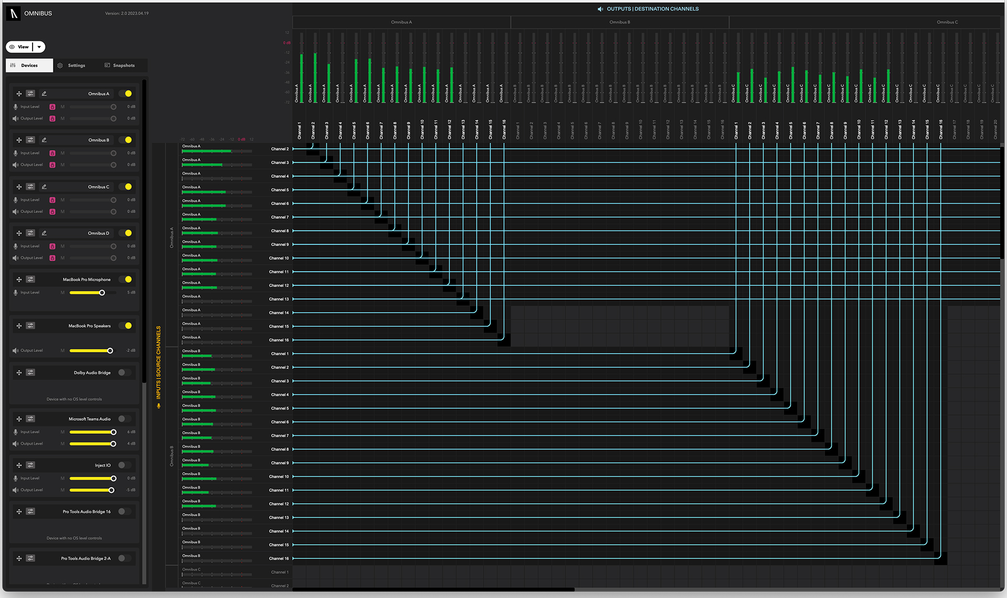Viewport: 1007px width, 598px height.
Task: Click the pencil rename icon for Omnibus C
Action: click(x=44, y=187)
